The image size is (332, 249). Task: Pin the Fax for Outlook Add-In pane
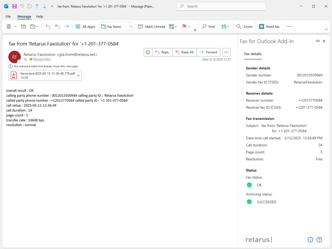(317, 41)
